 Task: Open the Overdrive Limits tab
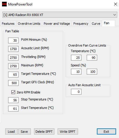click(x=29, y=24)
